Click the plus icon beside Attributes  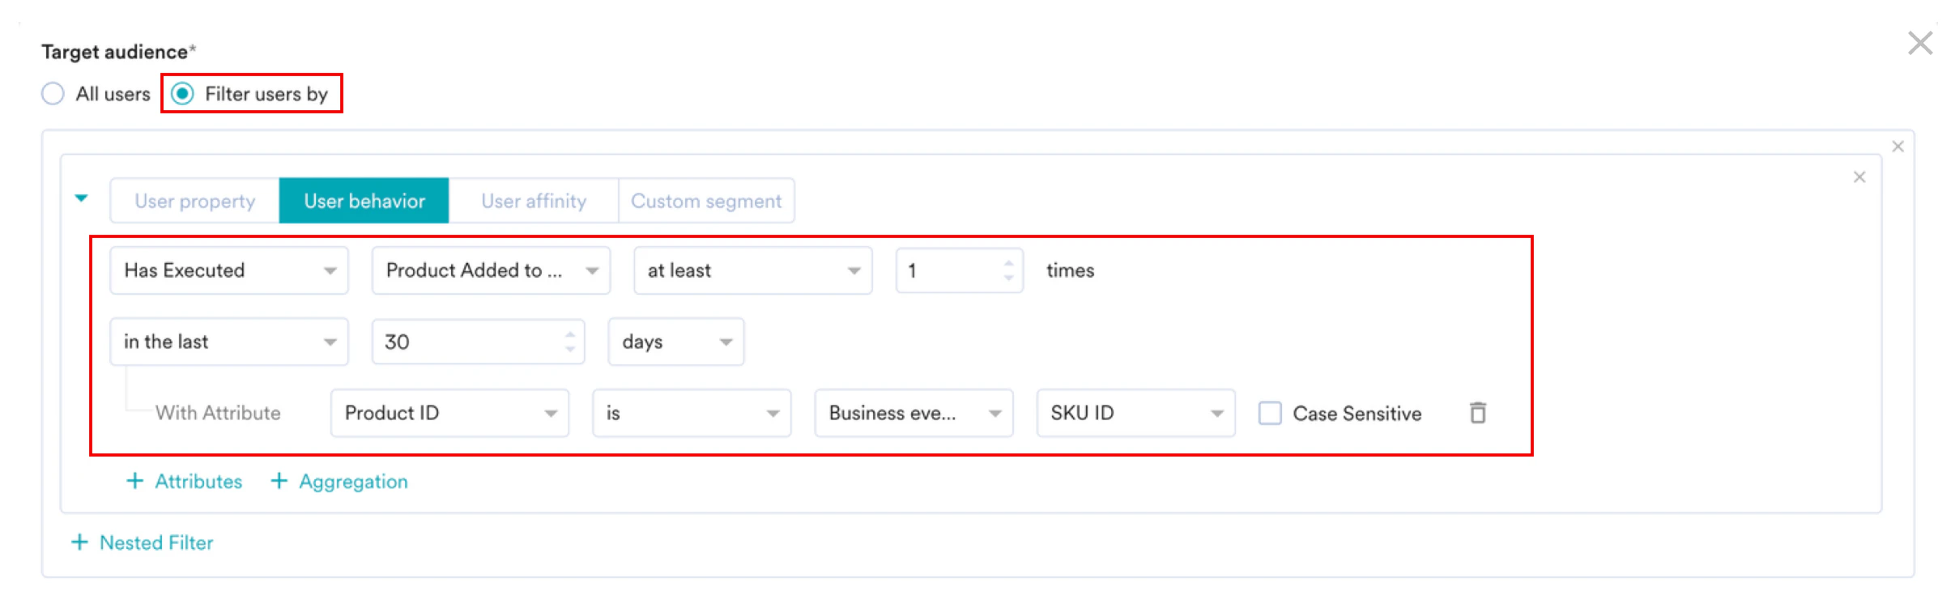pyautogui.click(x=134, y=481)
